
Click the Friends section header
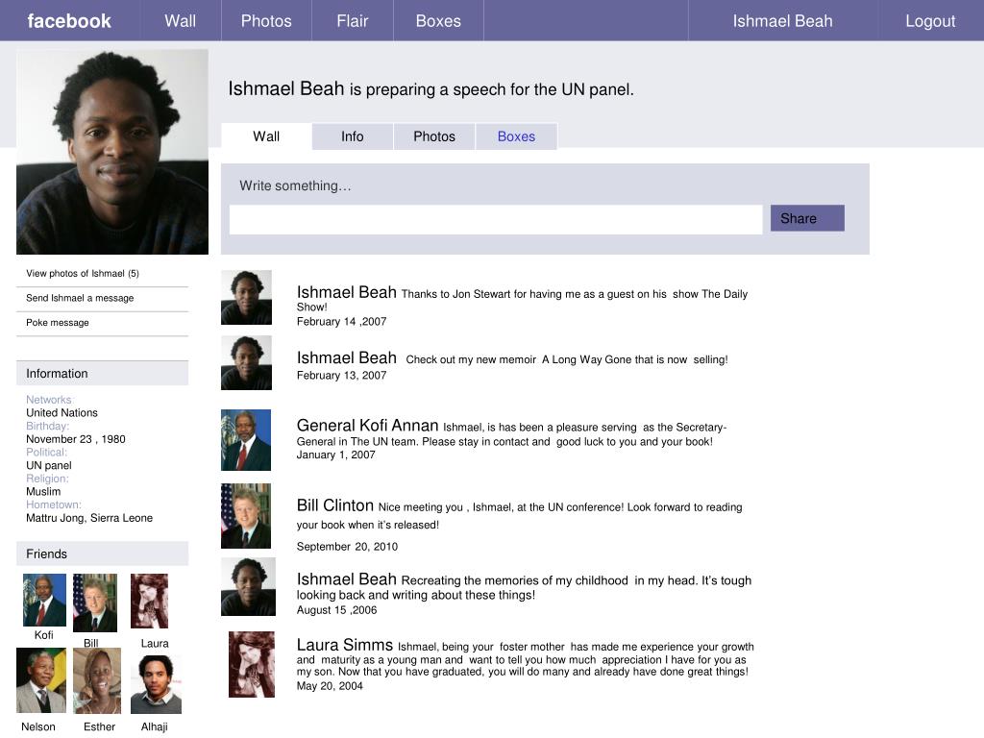[102, 553]
